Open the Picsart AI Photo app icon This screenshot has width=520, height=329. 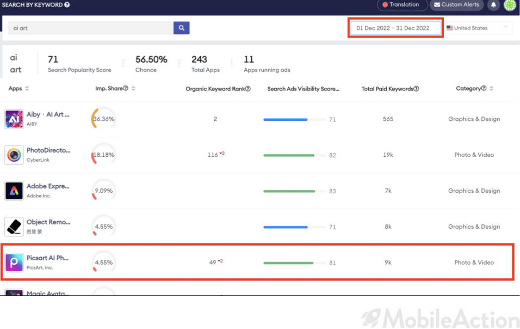[14, 263]
